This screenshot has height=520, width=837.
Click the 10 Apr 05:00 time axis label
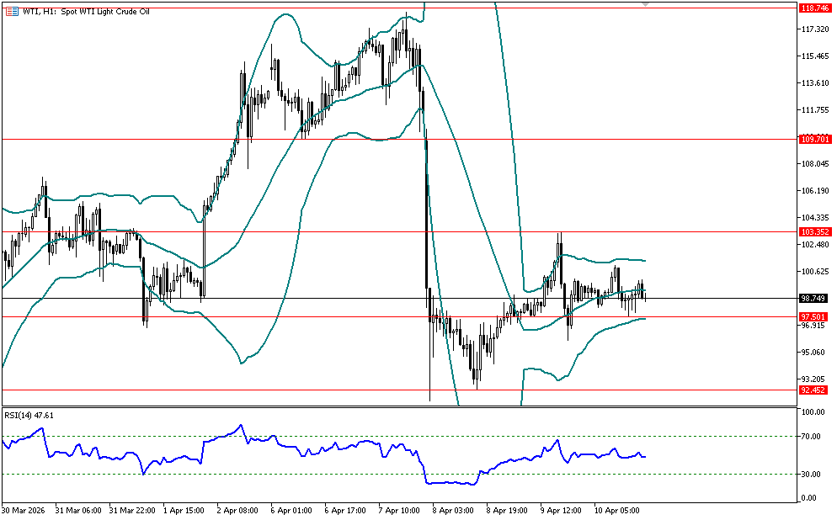[616, 510]
